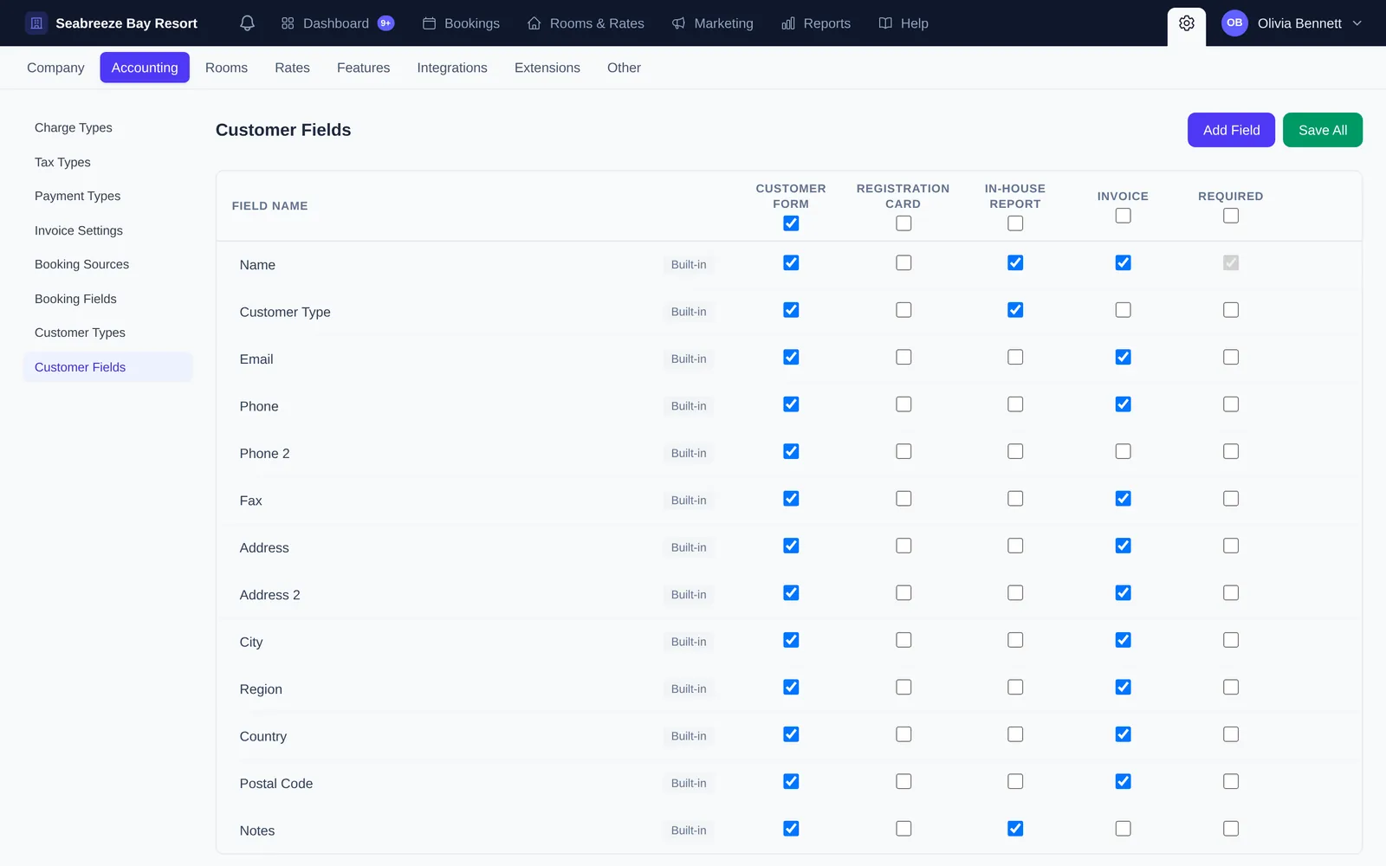Open Payment Types in sidebar
Viewport: 1386px width, 866px height.
coord(107,196)
